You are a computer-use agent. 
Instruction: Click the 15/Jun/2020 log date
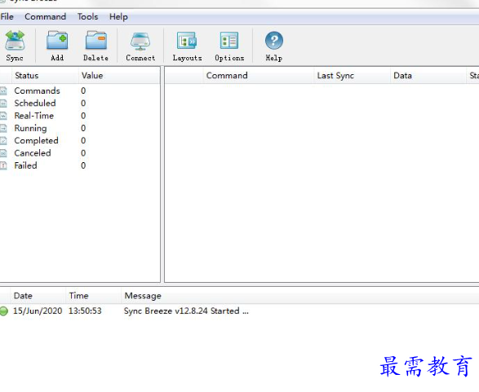click(x=38, y=311)
